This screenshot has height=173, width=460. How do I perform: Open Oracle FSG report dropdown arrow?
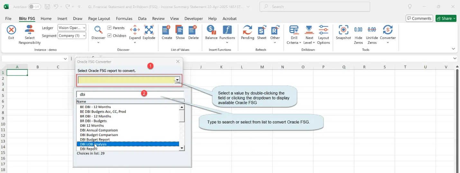[177, 80]
